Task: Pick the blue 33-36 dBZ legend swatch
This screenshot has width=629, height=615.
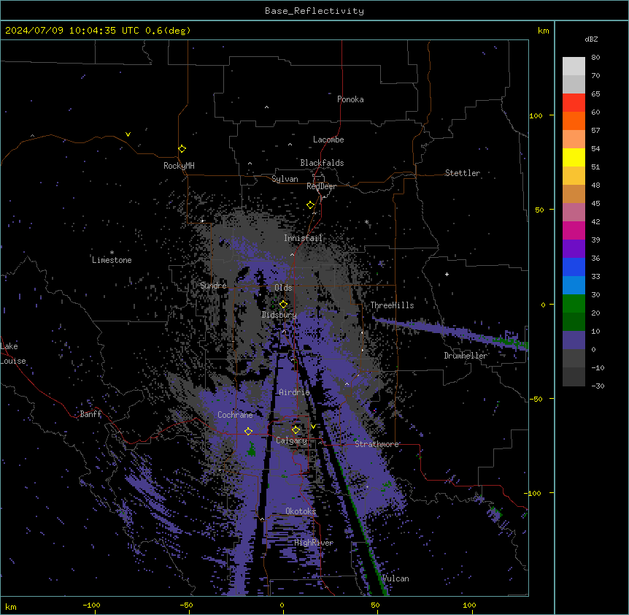Action: (574, 267)
